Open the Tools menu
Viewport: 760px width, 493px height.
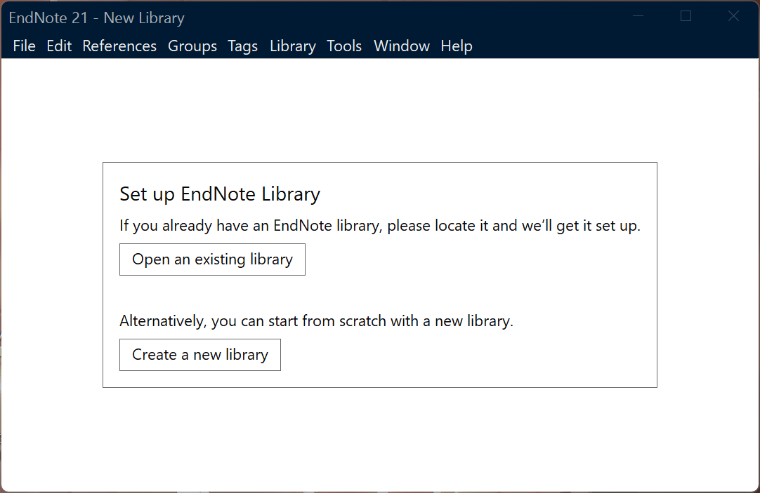(344, 46)
